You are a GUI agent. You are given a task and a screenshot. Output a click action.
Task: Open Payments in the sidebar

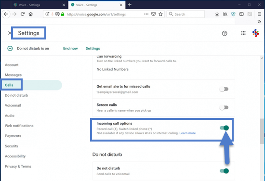pos(13,136)
